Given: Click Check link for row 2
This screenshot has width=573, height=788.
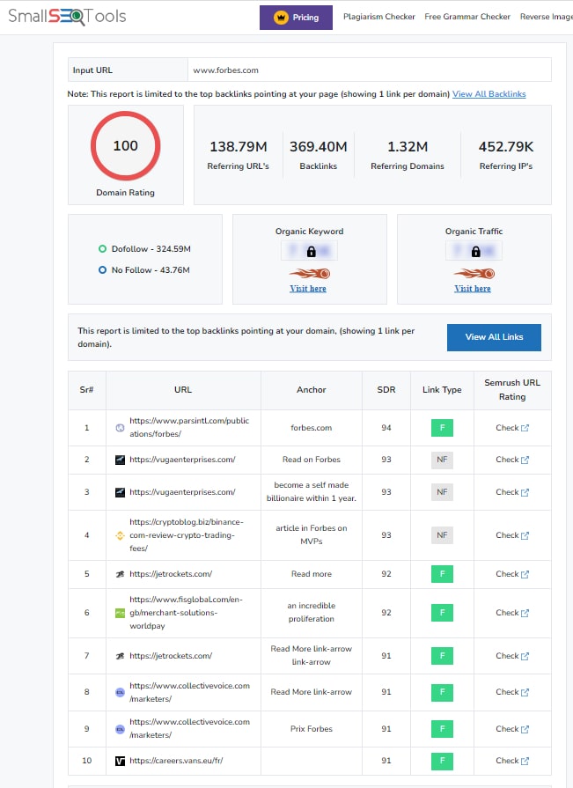Looking at the screenshot, I should coord(511,460).
